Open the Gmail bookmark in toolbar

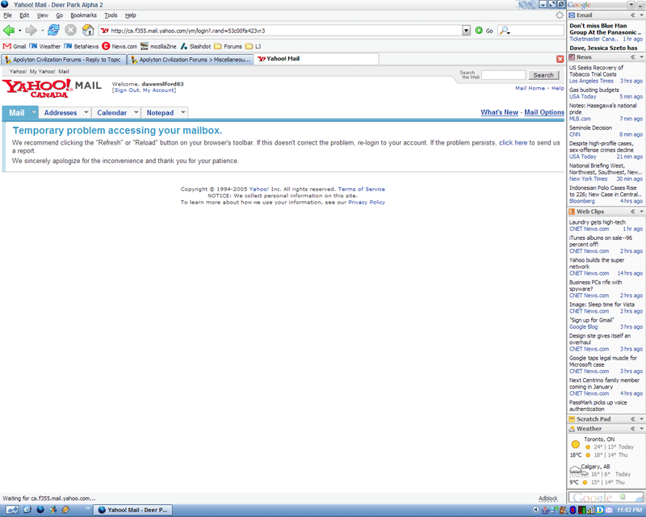tap(15, 46)
